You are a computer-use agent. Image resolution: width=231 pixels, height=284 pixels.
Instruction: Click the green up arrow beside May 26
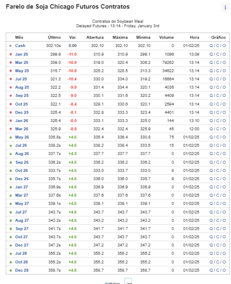pyautogui.click(x=11, y=137)
